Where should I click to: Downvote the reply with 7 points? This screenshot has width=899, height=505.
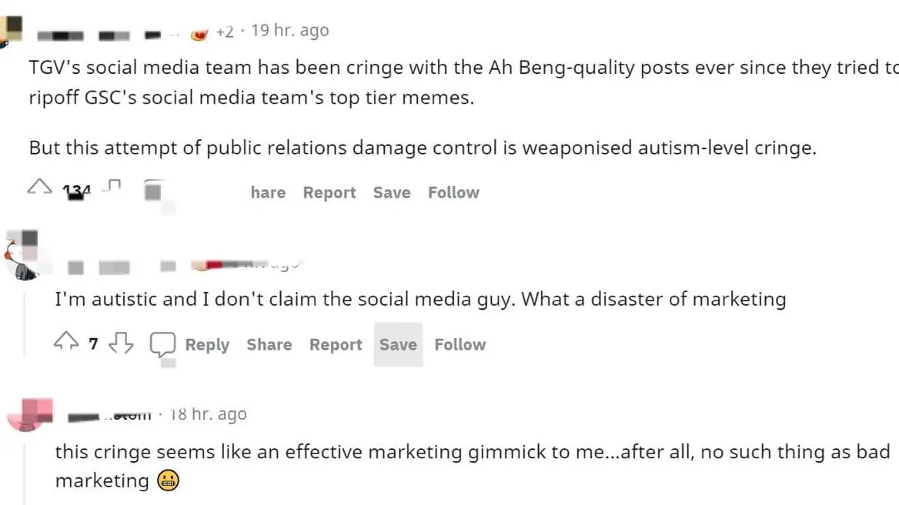click(120, 344)
